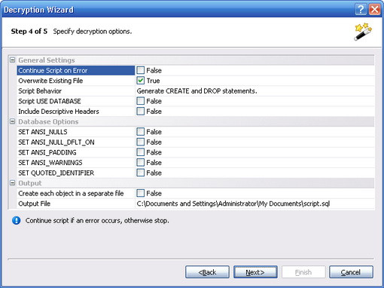The width and height of the screenshot is (384, 288).
Task: Click the greyed-out Finish button
Action: [x=303, y=272]
